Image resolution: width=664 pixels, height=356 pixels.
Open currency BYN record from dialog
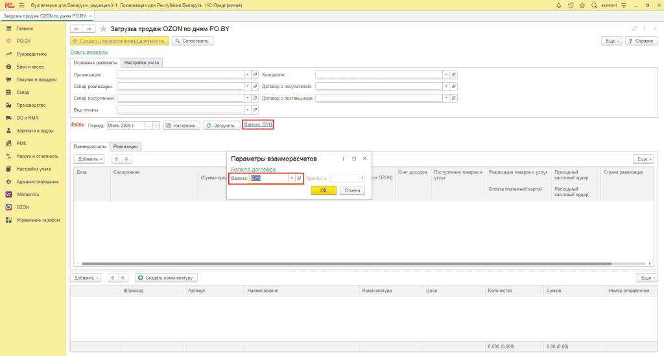(299, 178)
